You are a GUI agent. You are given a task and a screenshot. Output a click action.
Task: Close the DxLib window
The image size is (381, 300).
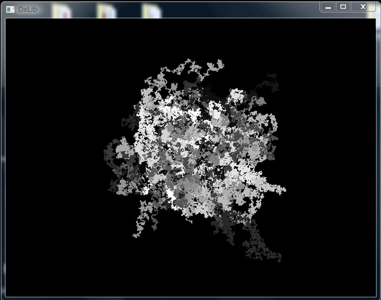363,7
